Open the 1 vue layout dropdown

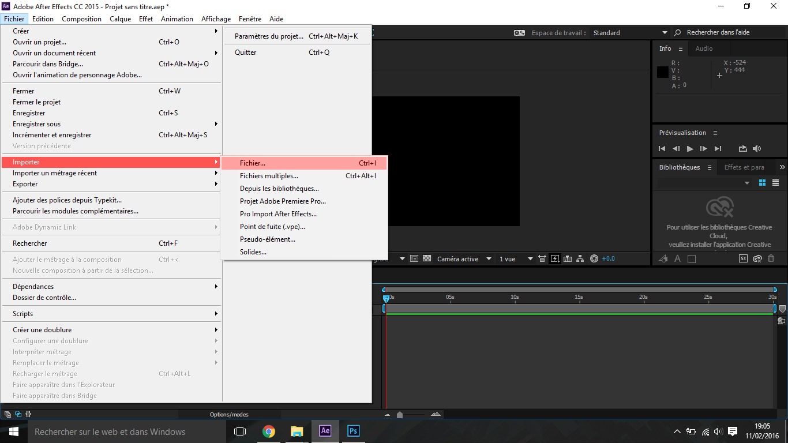(516, 259)
